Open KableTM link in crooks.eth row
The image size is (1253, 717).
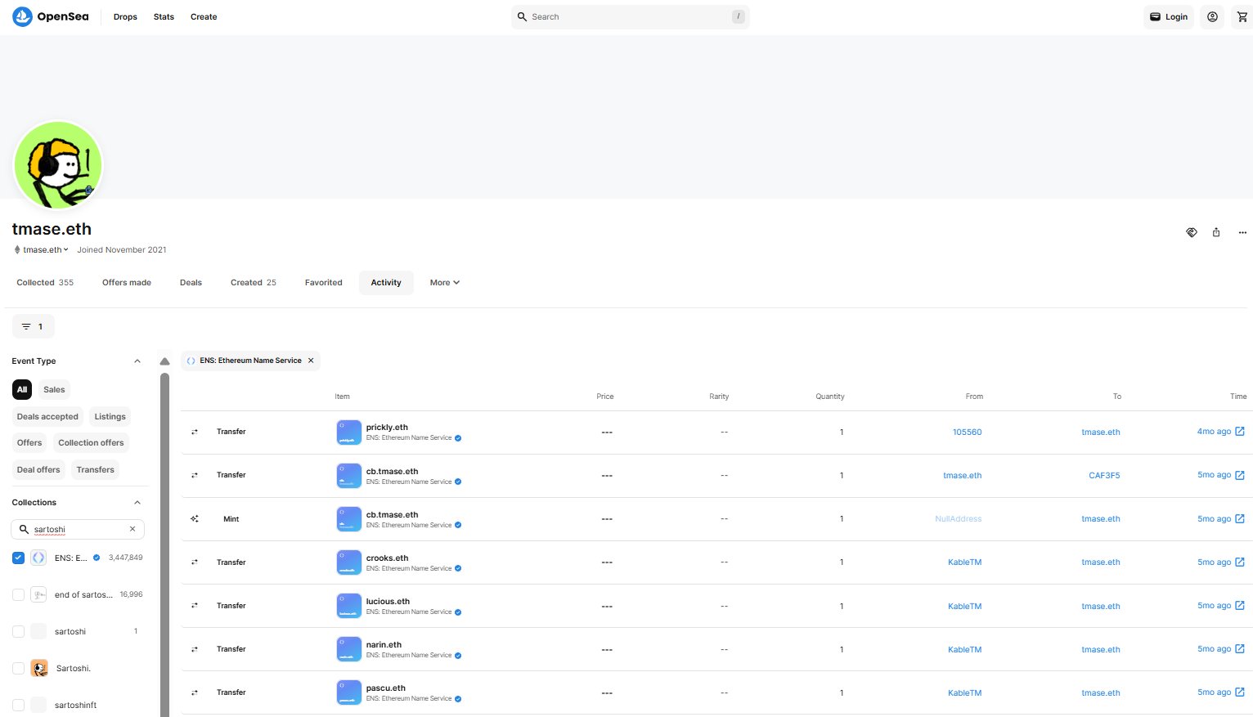[x=964, y=562]
